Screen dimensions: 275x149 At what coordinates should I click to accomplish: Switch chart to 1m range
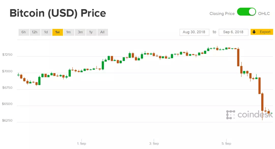(x=68, y=32)
